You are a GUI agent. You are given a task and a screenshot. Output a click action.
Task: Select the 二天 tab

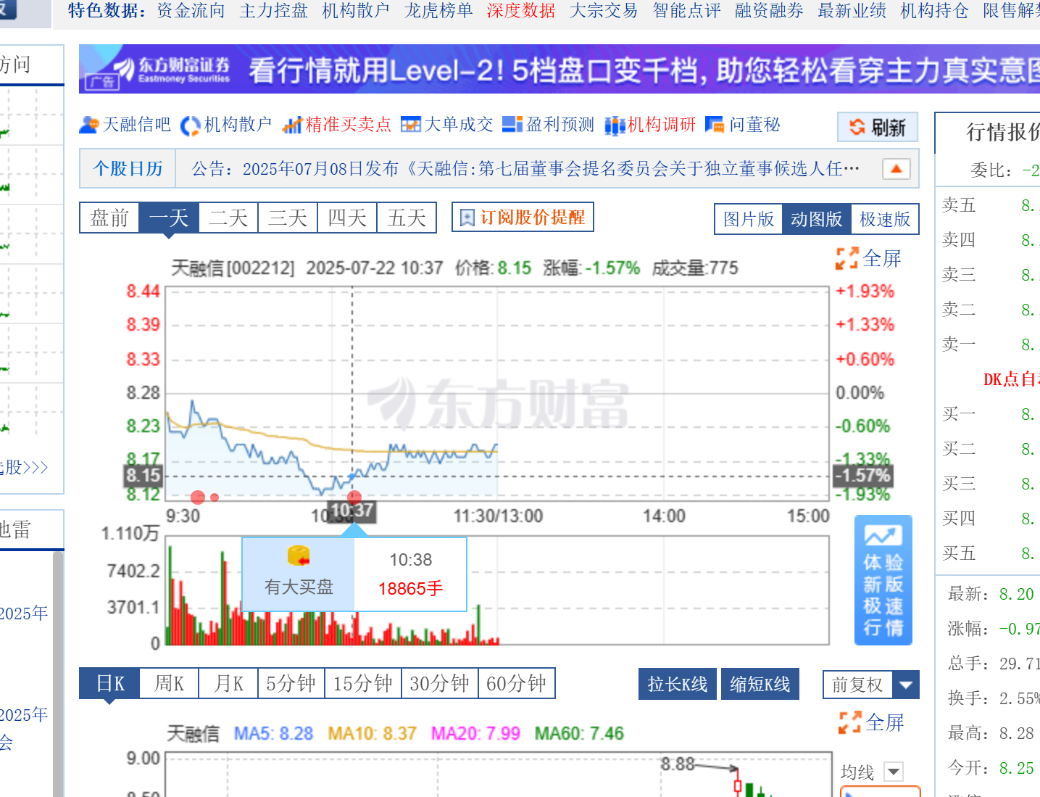[228, 218]
